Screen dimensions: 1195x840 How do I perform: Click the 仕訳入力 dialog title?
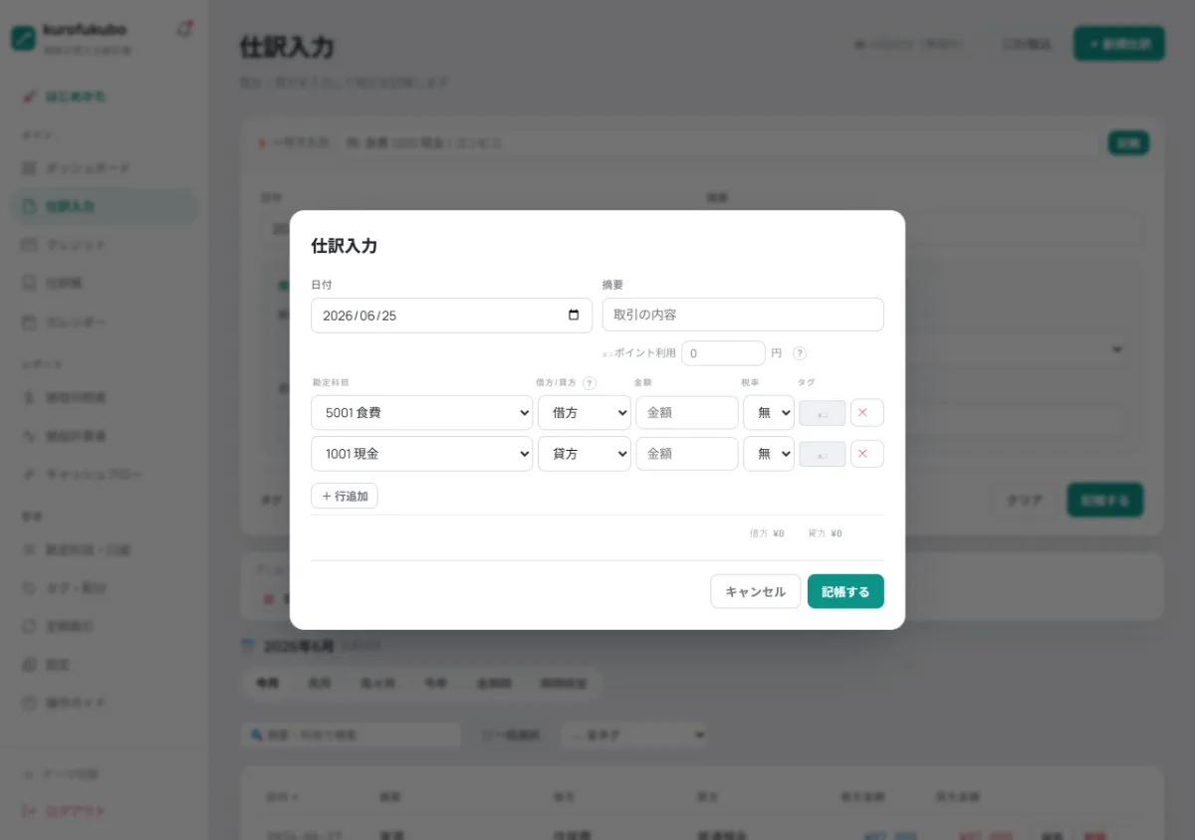tap(345, 246)
